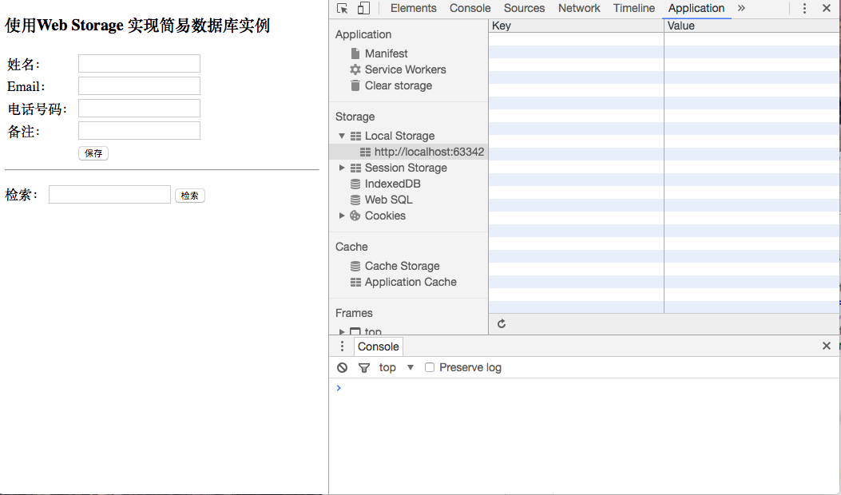The width and height of the screenshot is (841, 495).
Task: Select Local Storage in the sidebar
Action: [x=399, y=136]
